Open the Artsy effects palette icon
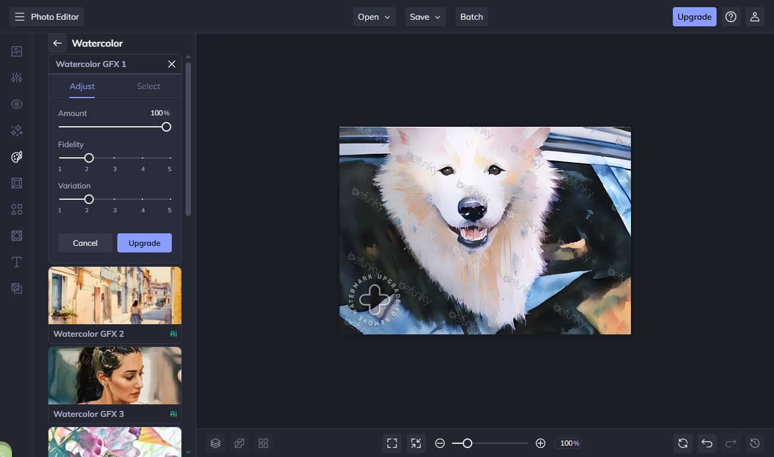The image size is (774, 457). [17, 157]
